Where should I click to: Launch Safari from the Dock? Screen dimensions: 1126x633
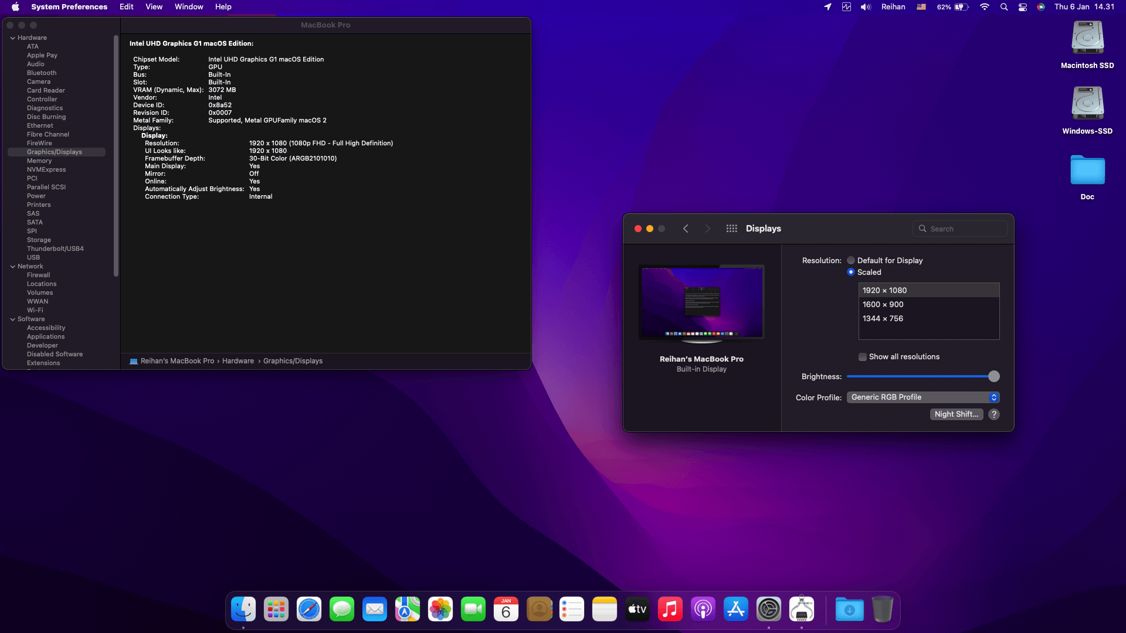click(x=309, y=610)
